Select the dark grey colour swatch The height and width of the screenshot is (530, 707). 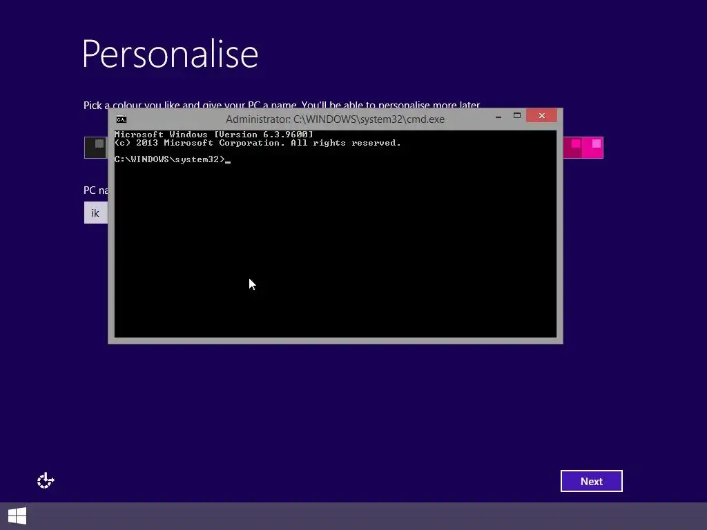(96, 148)
